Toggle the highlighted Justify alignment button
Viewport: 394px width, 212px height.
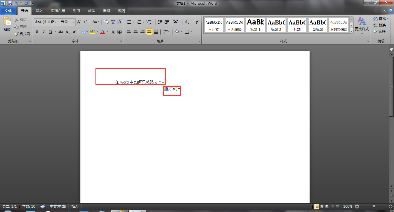[149, 32]
